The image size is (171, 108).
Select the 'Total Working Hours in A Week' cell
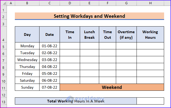pyautogui.click(x=76, y=101)
